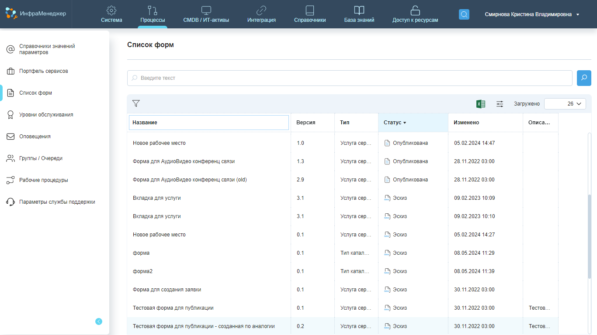Sort by the Тип column header
Screen dimensions: 597x335
coord(357,123)
